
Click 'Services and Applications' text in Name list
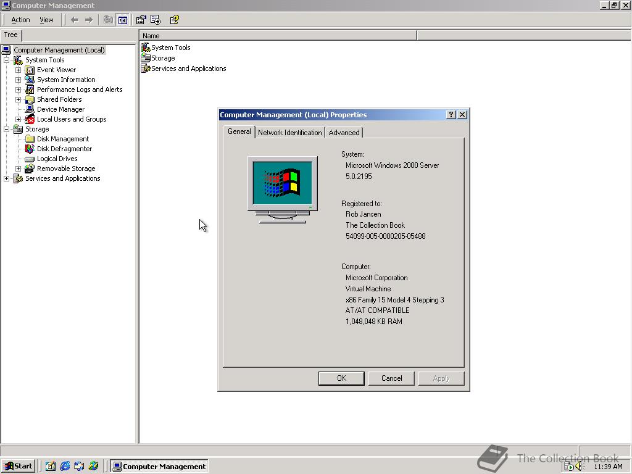(x=189, y=69)
